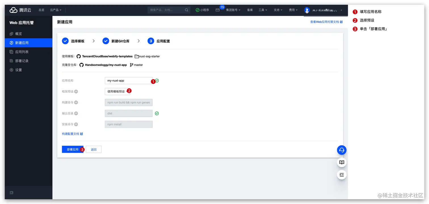
Task: Click the master branch label
Action: (138, 65)
